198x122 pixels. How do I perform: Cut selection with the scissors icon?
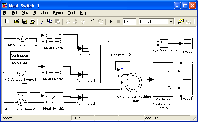(42, 21)
